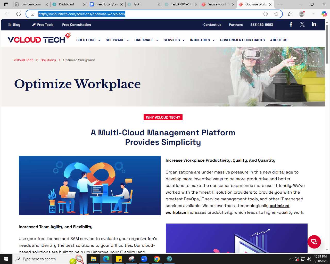Open Google Chrome from taskbar
Screen dimensions: 330x264
tap(157, 259)
